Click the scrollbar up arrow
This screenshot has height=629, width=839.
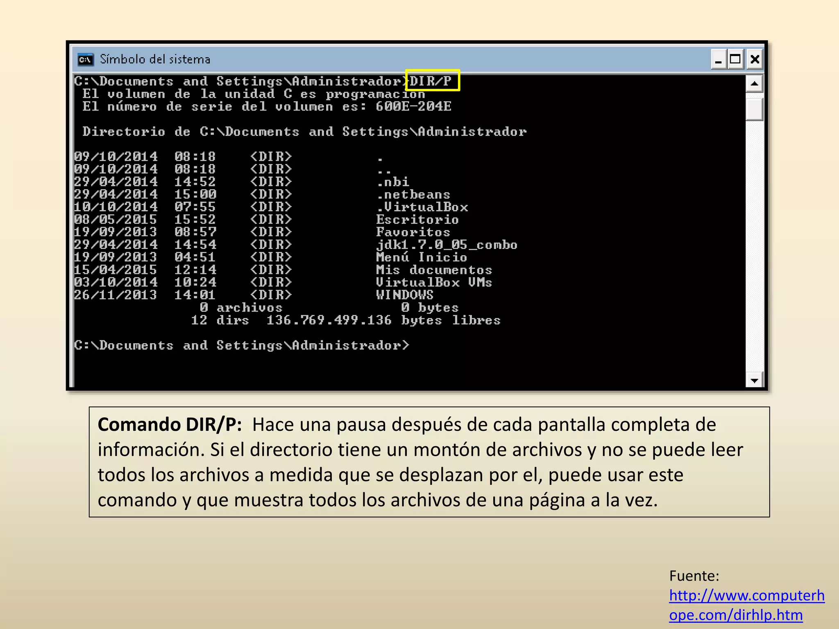point(754,84)
